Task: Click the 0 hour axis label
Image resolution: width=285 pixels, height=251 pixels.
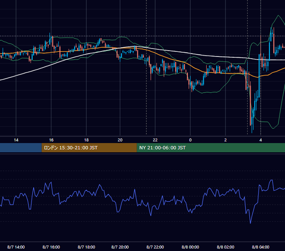Action: click(x=190, y=140)
